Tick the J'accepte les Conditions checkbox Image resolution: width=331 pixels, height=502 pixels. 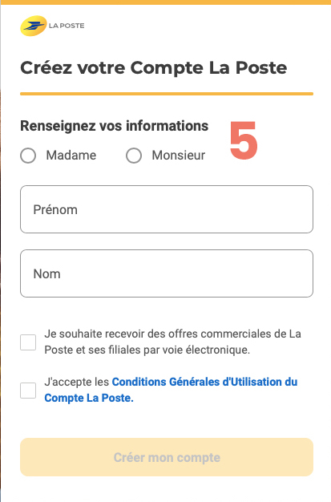pyautogui.click(x=28, y=391)
